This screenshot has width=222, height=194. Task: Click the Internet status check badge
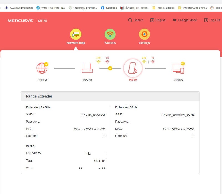click(x=46, y=64)
